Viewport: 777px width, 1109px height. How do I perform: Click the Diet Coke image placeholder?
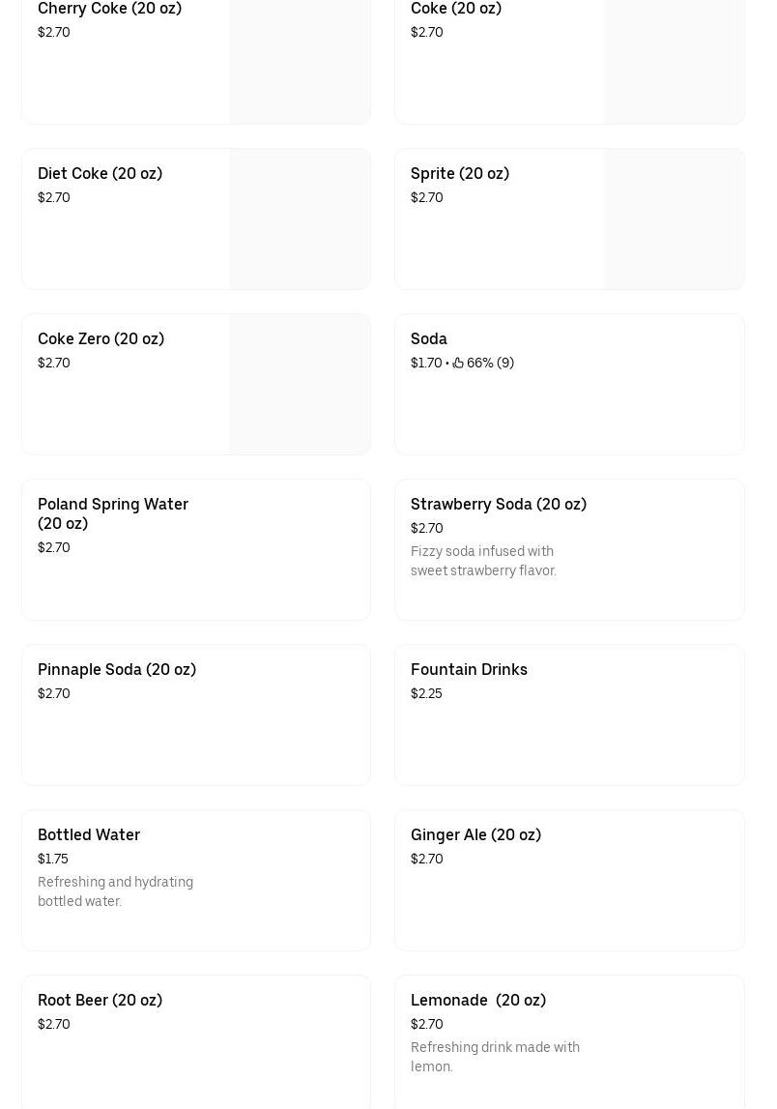pyautogui.click(x=300, y=219)
